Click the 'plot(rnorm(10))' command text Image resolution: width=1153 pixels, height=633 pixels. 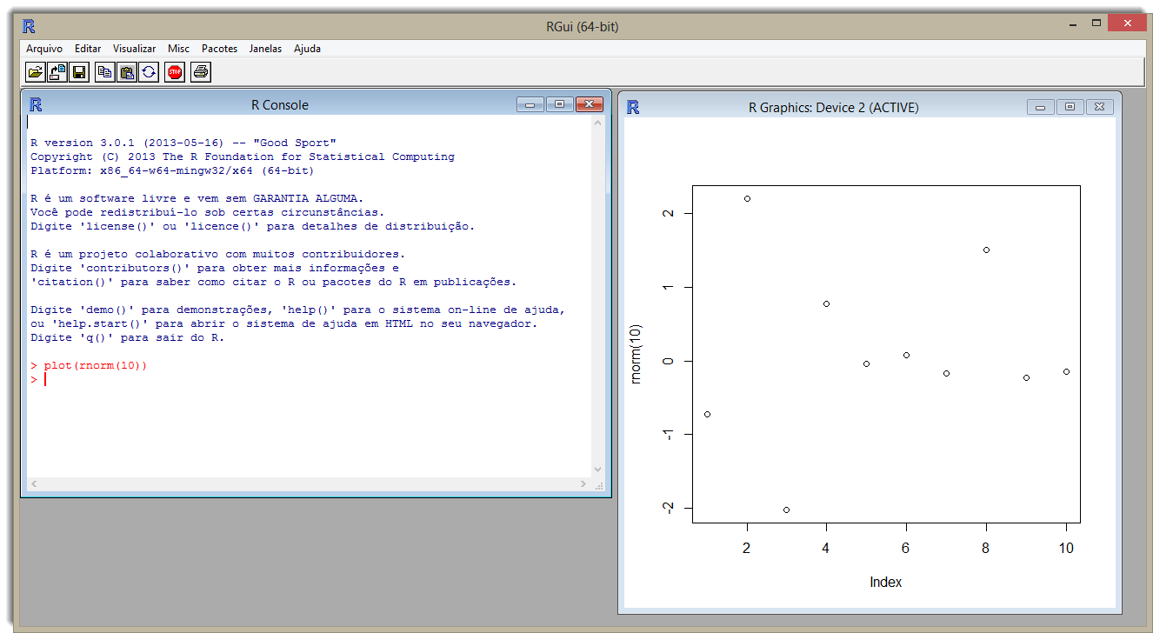(x=96, y=365)
